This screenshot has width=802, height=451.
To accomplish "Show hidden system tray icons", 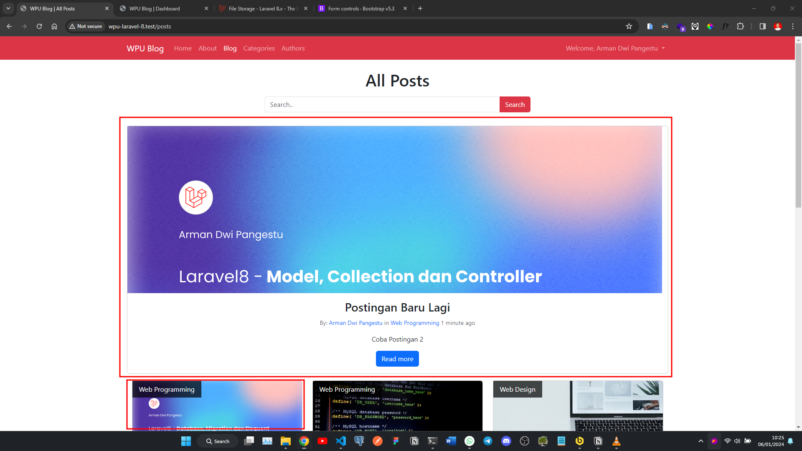I will pos(701,441).
